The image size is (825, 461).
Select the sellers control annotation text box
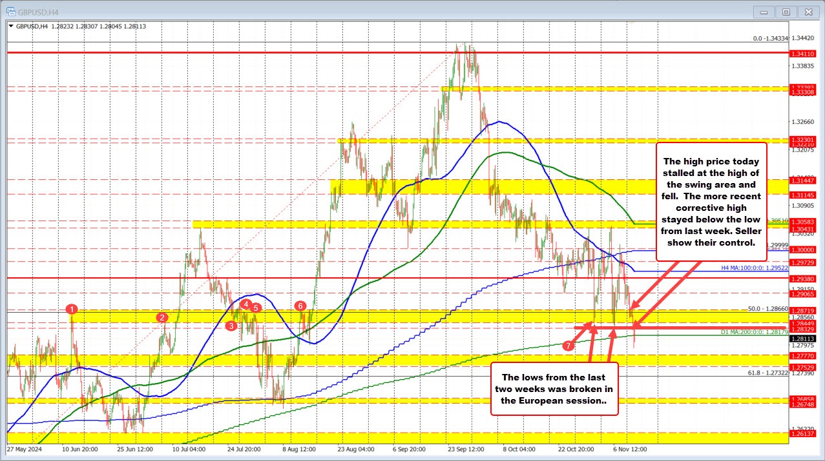(x=711, y=202)
